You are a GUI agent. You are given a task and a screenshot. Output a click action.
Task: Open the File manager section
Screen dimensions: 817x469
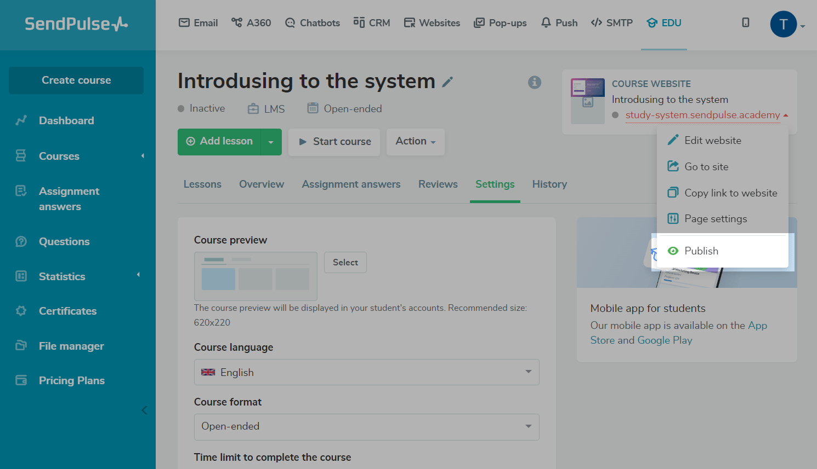[71, 346]
